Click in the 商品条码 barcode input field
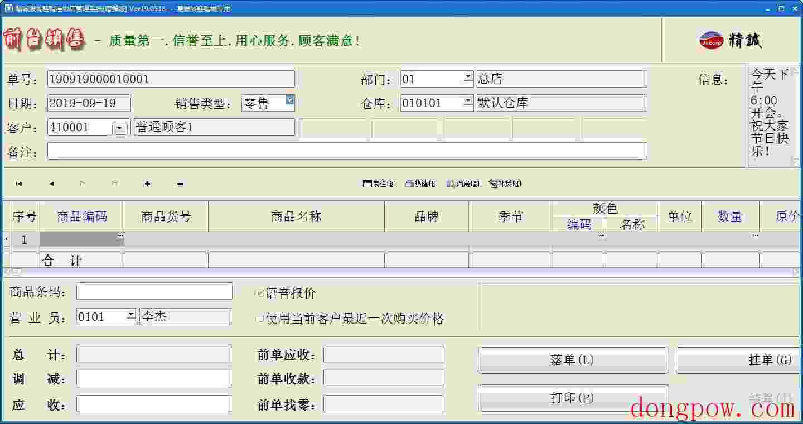This screenshot has height=424, width=803. pos(154,291)
